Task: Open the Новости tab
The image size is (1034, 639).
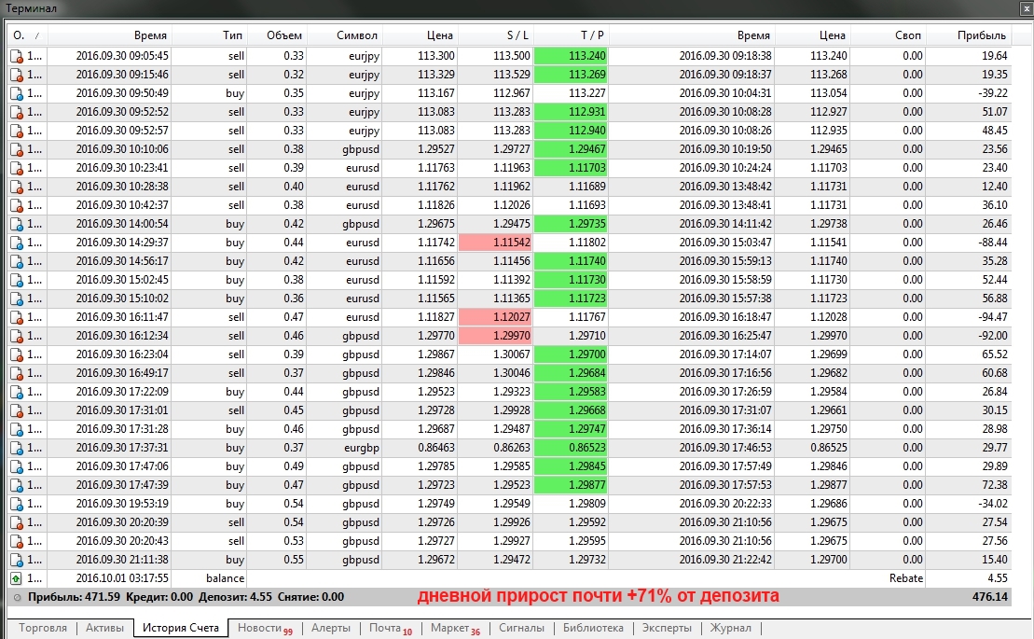Action: point(265,629)
